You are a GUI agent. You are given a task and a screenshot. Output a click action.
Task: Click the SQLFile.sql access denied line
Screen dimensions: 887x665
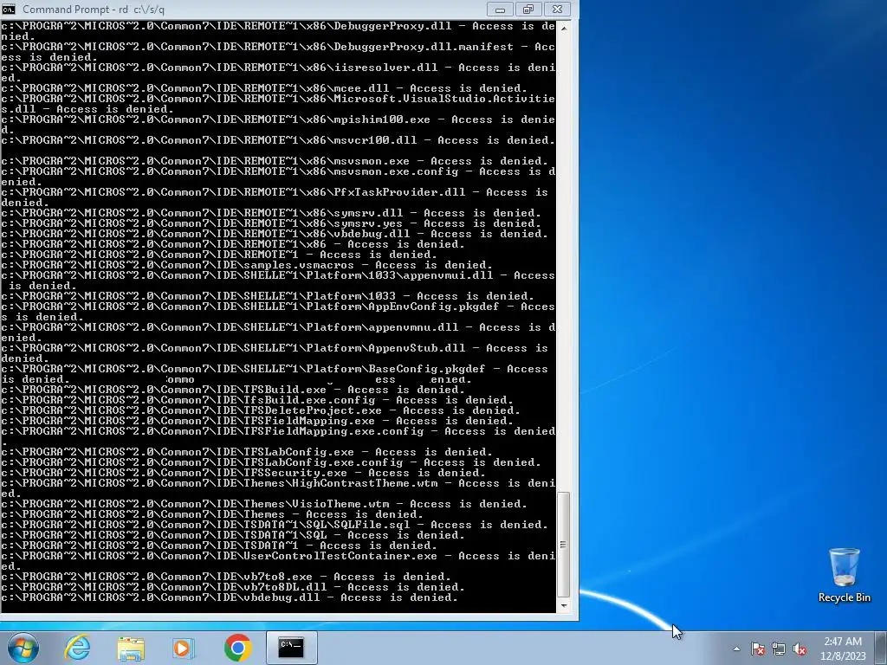click(x=275, y=525)
